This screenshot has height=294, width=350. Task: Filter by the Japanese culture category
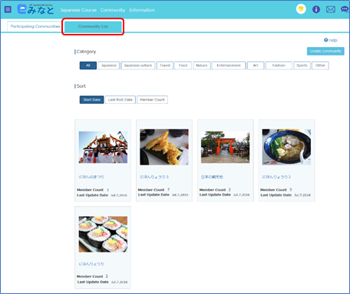(138, 65)
